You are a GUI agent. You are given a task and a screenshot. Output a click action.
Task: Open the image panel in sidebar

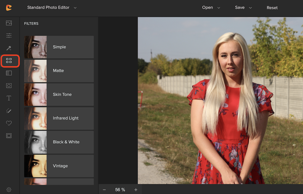9,23
